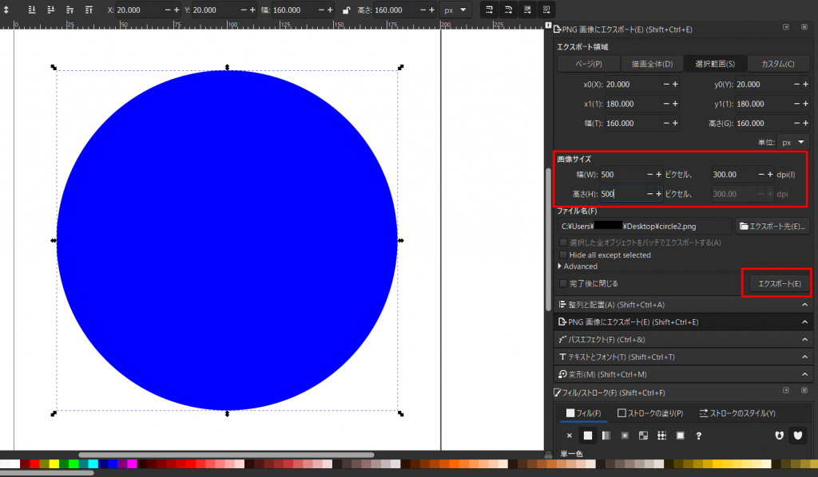Click the no paint X icon
The width and height of the screenshot is (818, 477).
[x=570, y=436]
